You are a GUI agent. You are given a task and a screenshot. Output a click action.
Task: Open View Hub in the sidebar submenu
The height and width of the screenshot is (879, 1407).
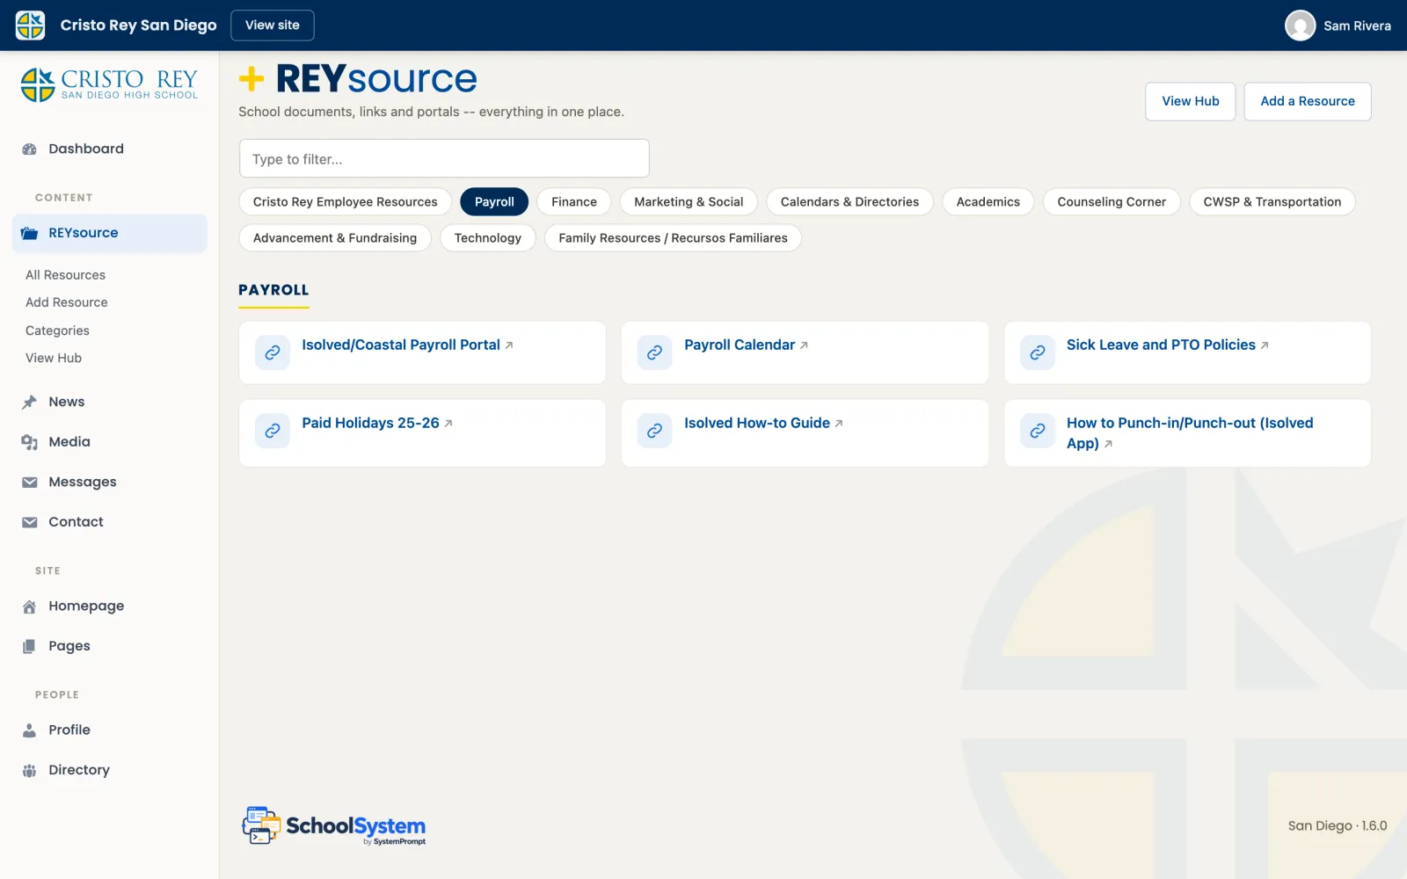coord(54,359)
